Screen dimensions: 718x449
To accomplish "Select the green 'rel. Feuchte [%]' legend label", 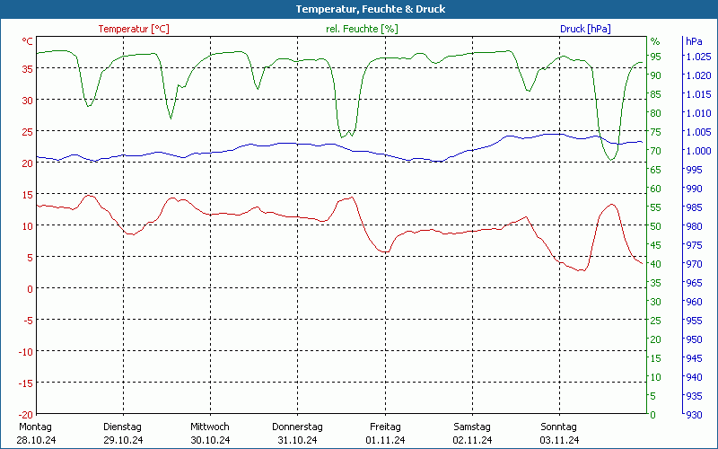I will [362, 29].
